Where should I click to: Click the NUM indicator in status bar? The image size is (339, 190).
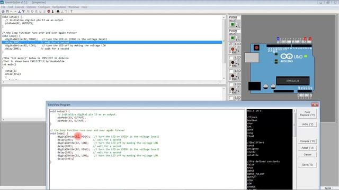pos(328,188)
